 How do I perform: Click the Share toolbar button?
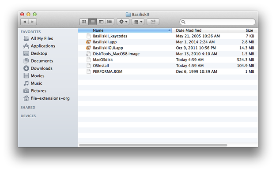pos(153,22)
